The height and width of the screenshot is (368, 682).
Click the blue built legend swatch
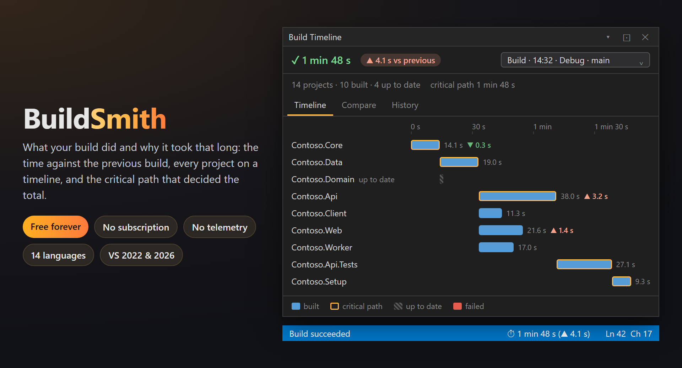click(296, 306)
